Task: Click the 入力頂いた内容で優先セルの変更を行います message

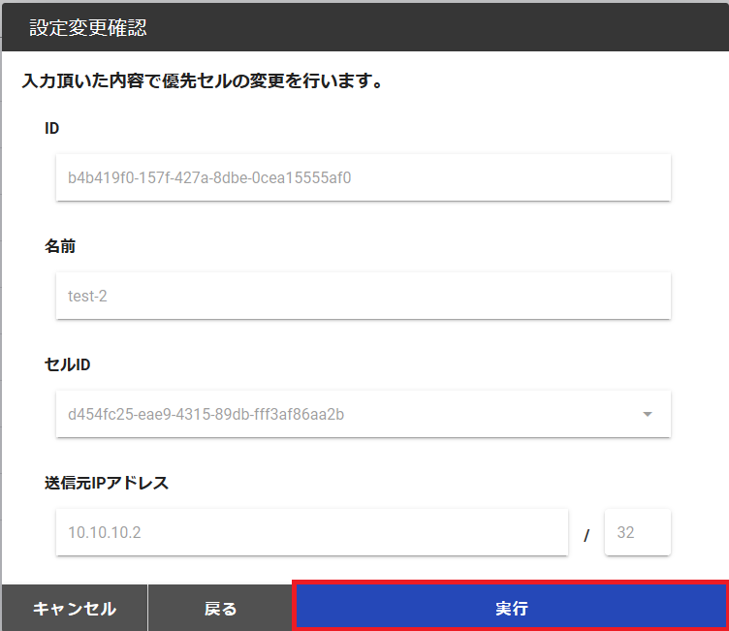Action: 203,80
